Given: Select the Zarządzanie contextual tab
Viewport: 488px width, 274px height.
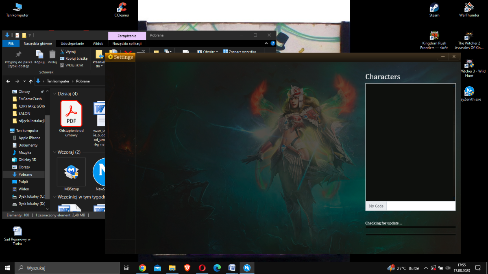Looking at the screenshot, I should coord(127,36).
